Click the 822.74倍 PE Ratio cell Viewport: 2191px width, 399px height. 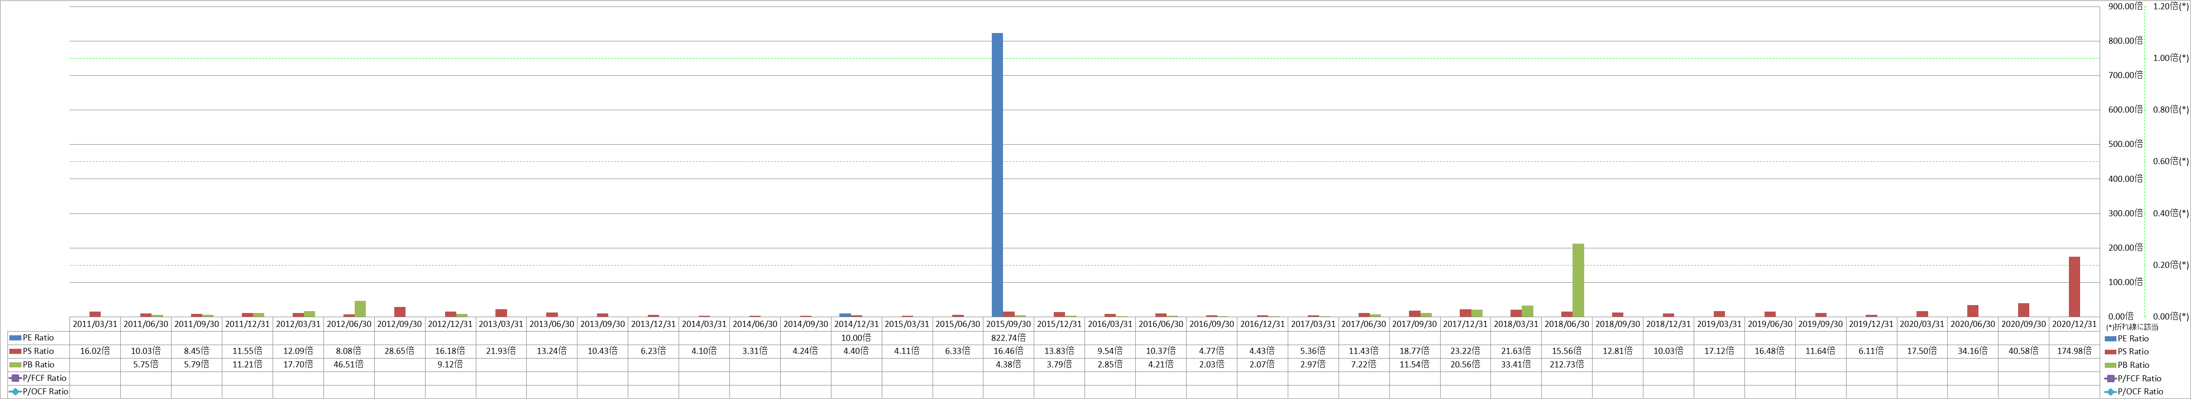tap(1009, 338)
